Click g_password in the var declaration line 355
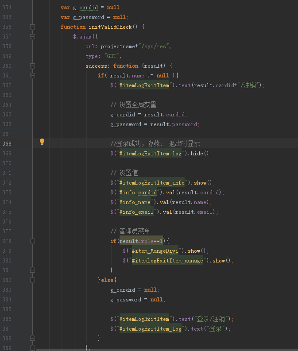This screenshot has height=351, width=298. tap(89, 17)
